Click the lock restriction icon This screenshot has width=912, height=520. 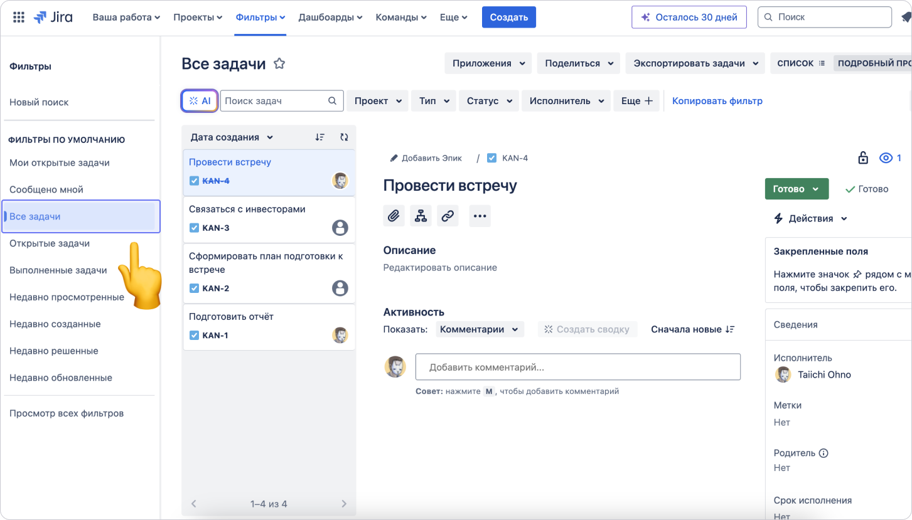click(863, 158)
